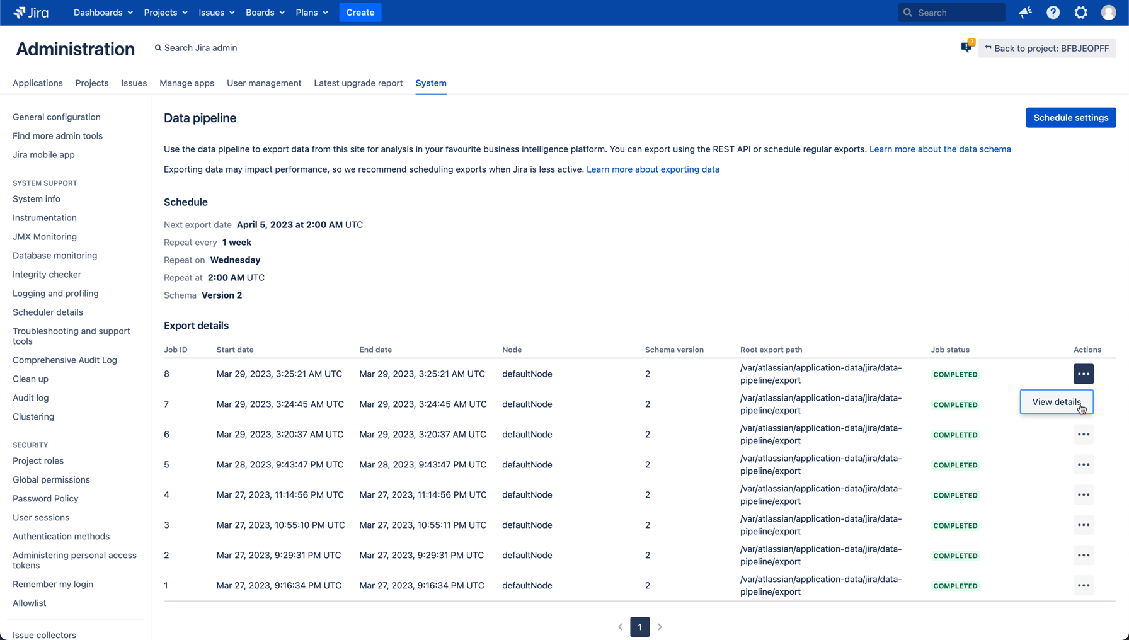Open actions menu for job ID 1
The image size is (1129, 640).
(1083, 586)
